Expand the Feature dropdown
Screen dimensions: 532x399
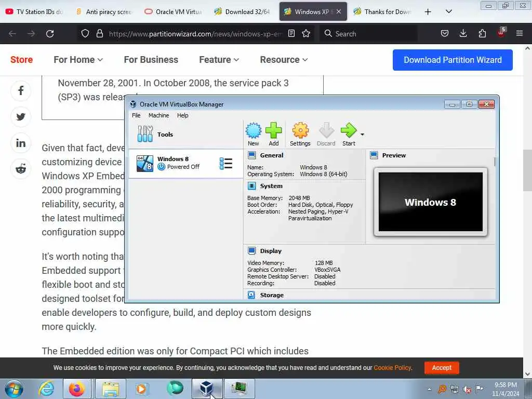(219, 60)
